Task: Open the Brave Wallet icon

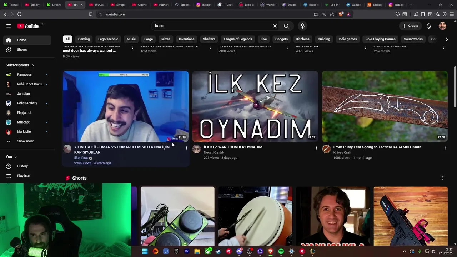Action: click(x=430, y=14)
